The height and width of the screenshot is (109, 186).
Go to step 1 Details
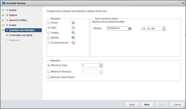(11, 10)
